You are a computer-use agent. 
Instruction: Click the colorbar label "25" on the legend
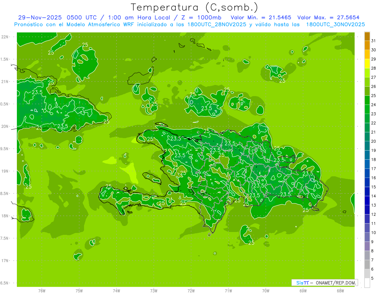click(374, 95)
